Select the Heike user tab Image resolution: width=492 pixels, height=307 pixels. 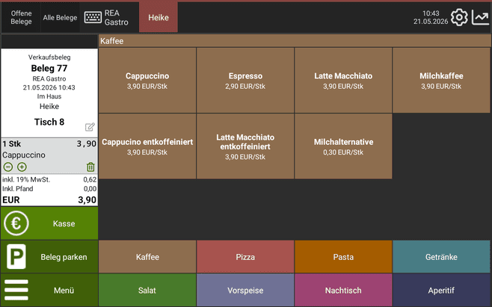(x=159, y=18)
